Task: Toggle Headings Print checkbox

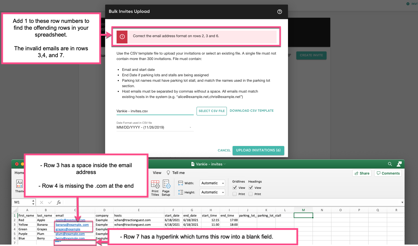Action: pyautogui.click(x=251, y=194)
